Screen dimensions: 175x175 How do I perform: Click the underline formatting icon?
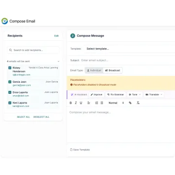click(x=81, y=103)
